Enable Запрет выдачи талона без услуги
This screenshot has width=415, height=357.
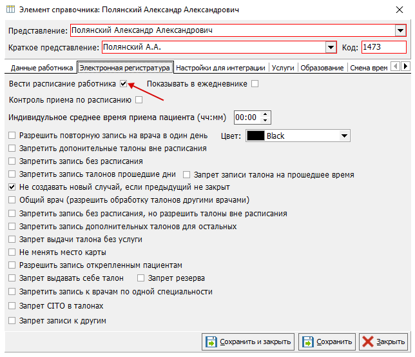tap(12, 240)
